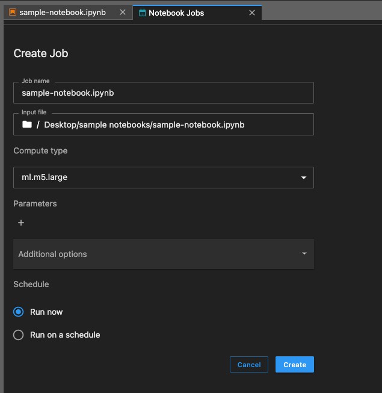
Task: Click the Additional options chevron arrow
Action: pyautogui.click(x=304, y=253)
